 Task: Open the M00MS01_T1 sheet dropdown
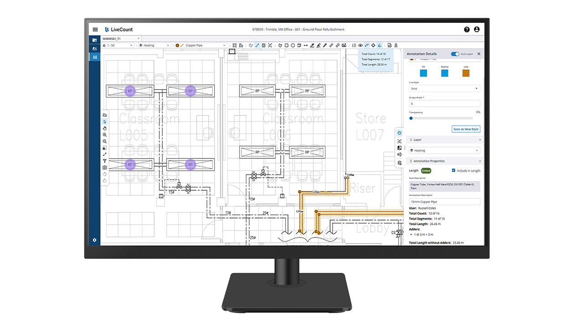[121, 39]
